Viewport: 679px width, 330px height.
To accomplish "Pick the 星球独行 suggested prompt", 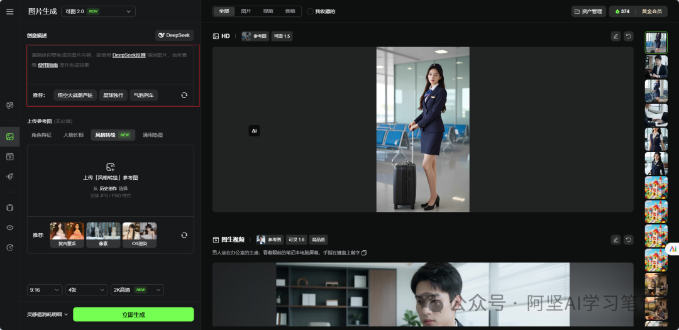I will point(113,96).
